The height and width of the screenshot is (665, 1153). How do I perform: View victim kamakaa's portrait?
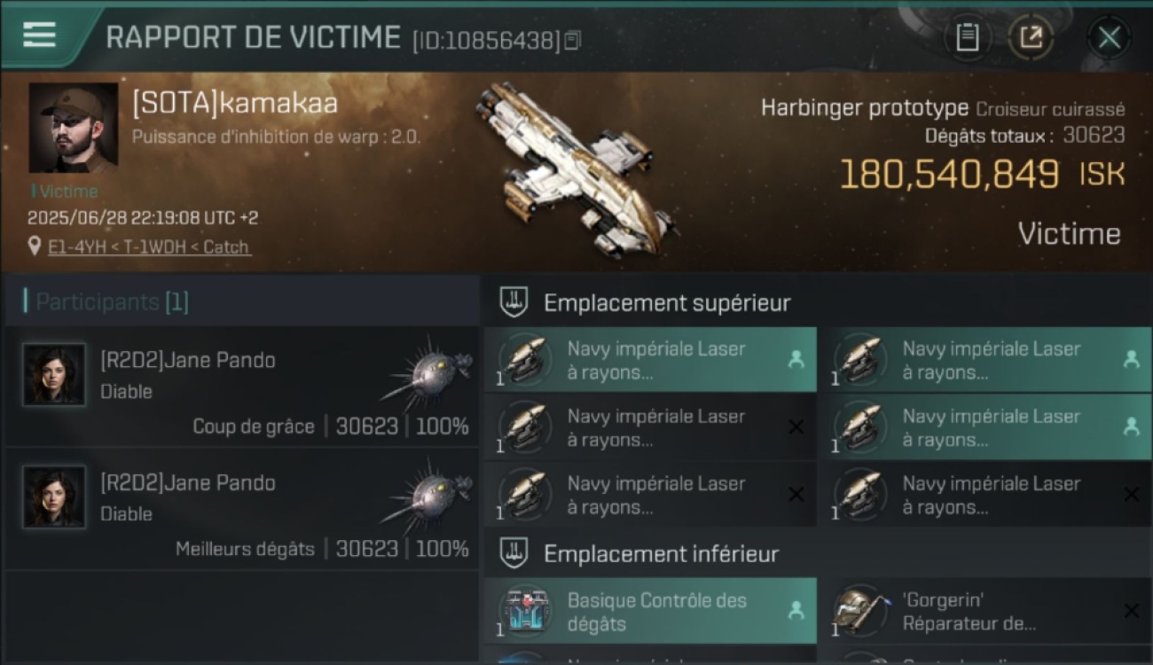(x=74, y=128)
